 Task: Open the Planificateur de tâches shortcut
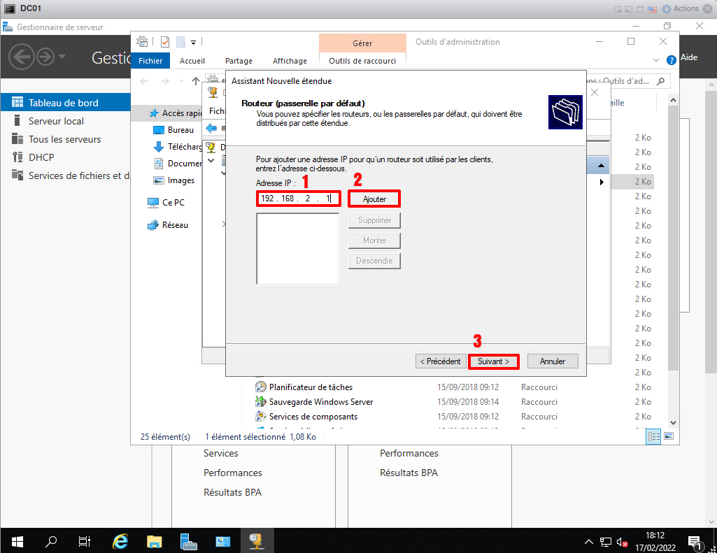[311, 387]
